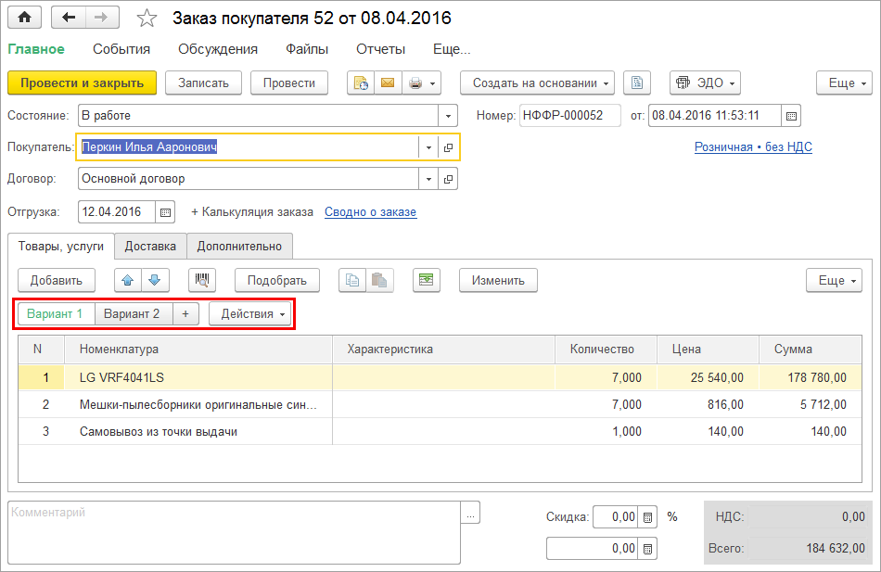Click the envelope send-email icon
Viewport: 881px width, 572px height.
pos(388,83)
